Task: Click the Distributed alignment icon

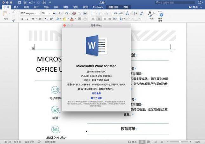Action: point(115,19)
